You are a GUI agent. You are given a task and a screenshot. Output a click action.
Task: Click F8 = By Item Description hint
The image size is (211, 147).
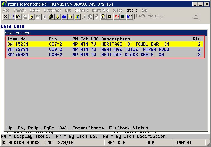[134, 136]
